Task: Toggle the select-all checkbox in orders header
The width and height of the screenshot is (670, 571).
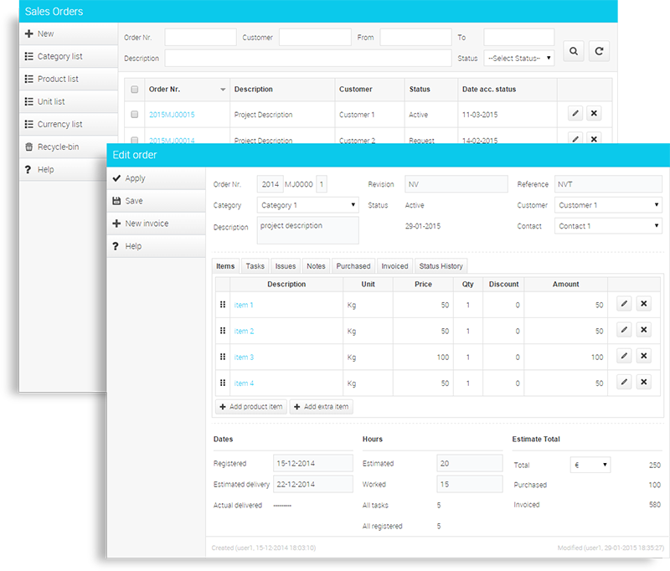Action: pos(135,90)
